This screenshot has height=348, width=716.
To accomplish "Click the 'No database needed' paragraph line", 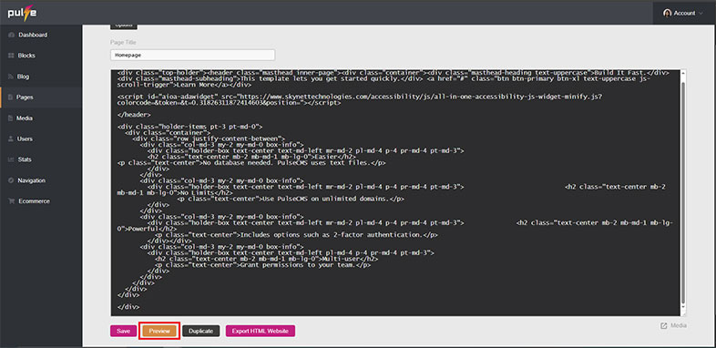I will pyautogui.click(x=251, y=162).
